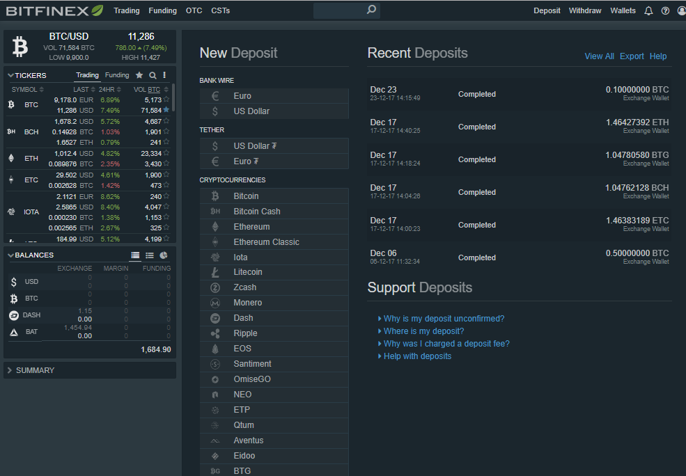Click the Litecoin icon in deposit list
686x476 pixels.
(215, 272)
